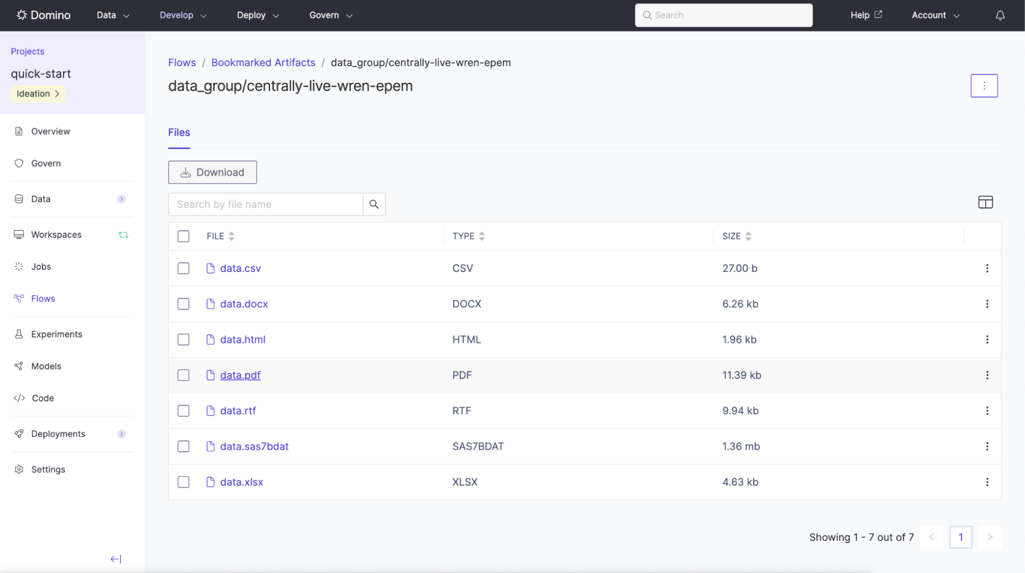Viewport: 1025px width, 573px height.
Task: Click the Domino logo icon
Action: 21,14
